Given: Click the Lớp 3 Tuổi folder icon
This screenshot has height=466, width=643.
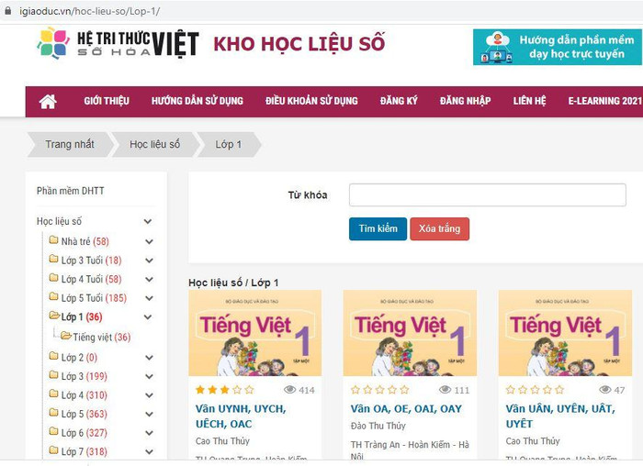Looking at the screenshot, I should pyautogui.click(x=53, y=259).
